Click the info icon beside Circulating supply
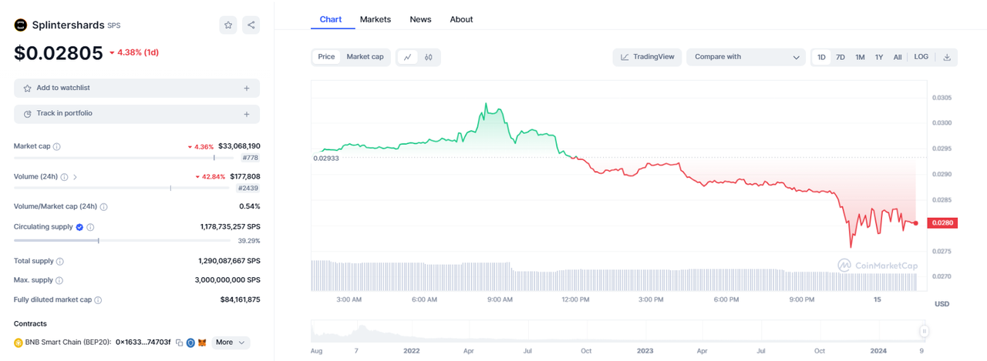This screenshot has width=987, height=361. point(90,227)
